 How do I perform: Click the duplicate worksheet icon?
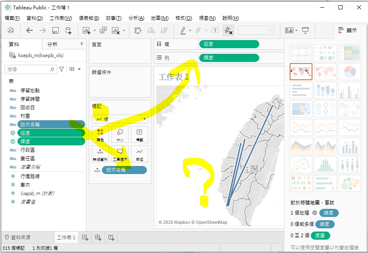(103, 30)
